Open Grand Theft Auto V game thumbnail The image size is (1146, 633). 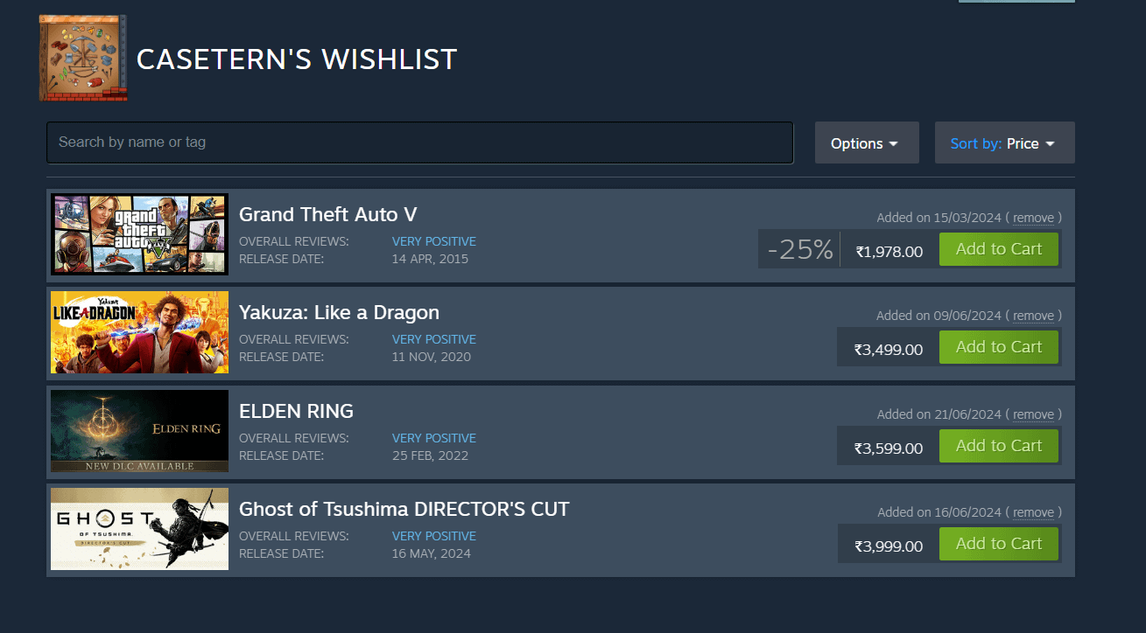(x=139, y=234)
